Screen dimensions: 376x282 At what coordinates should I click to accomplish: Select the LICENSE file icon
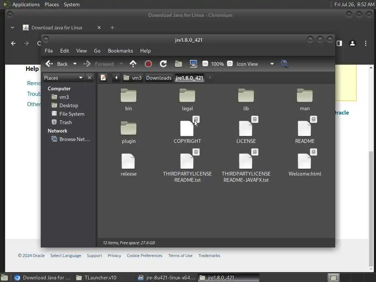coord(246,129)
